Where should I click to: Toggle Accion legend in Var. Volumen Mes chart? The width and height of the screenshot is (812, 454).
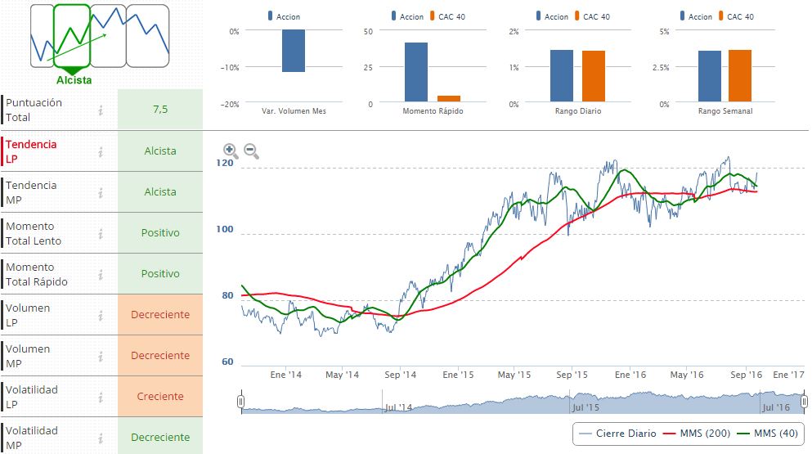point(284,16)
